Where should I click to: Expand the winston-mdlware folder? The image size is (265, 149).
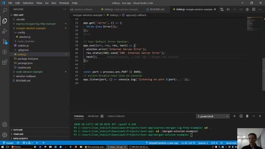[26, 76]
